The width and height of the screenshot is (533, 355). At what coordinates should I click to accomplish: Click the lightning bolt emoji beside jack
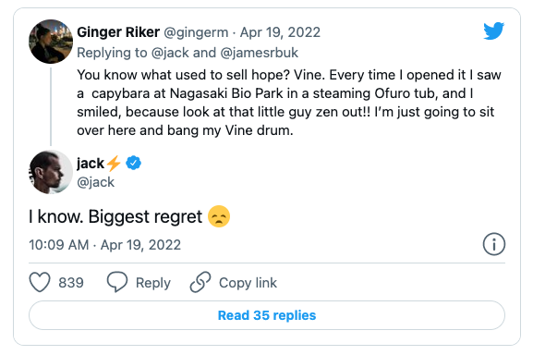pyautogui.click(x=114, y=164)
